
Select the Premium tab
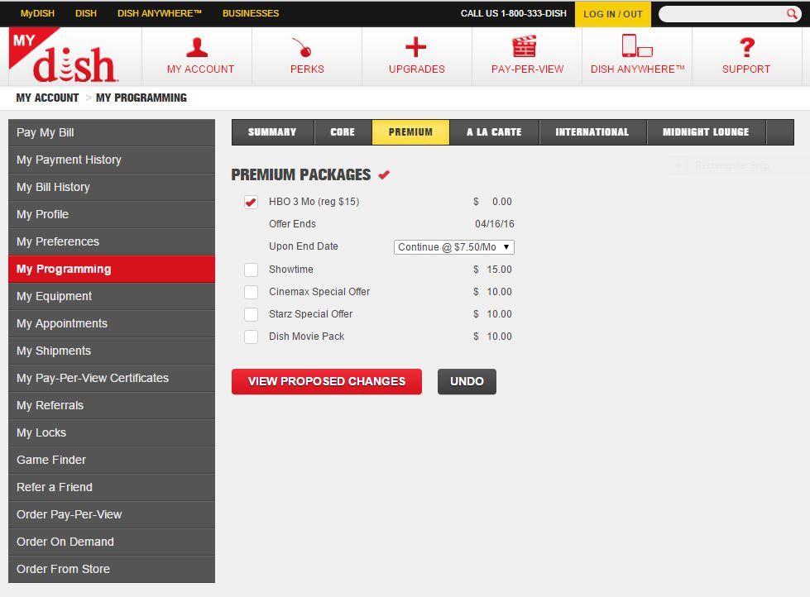[x=410, y=132]
